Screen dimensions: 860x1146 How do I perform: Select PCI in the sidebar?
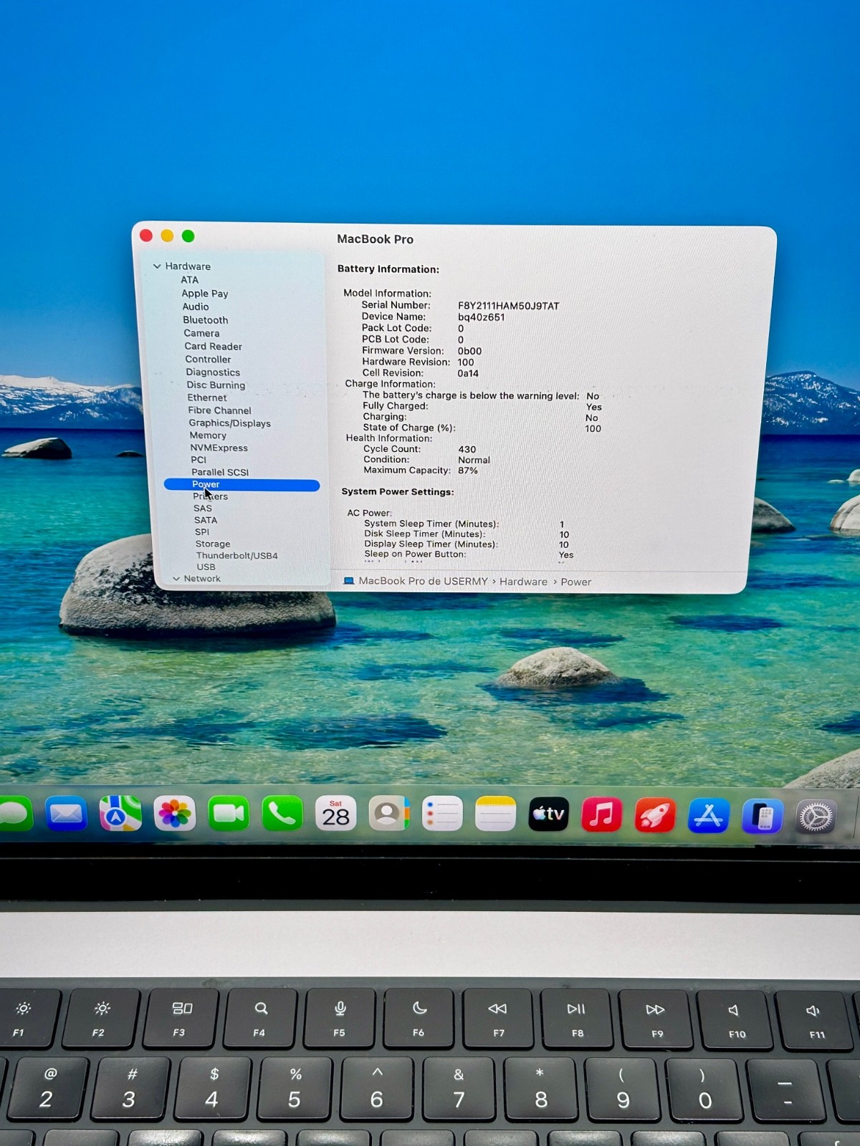[x=199, y=460]
